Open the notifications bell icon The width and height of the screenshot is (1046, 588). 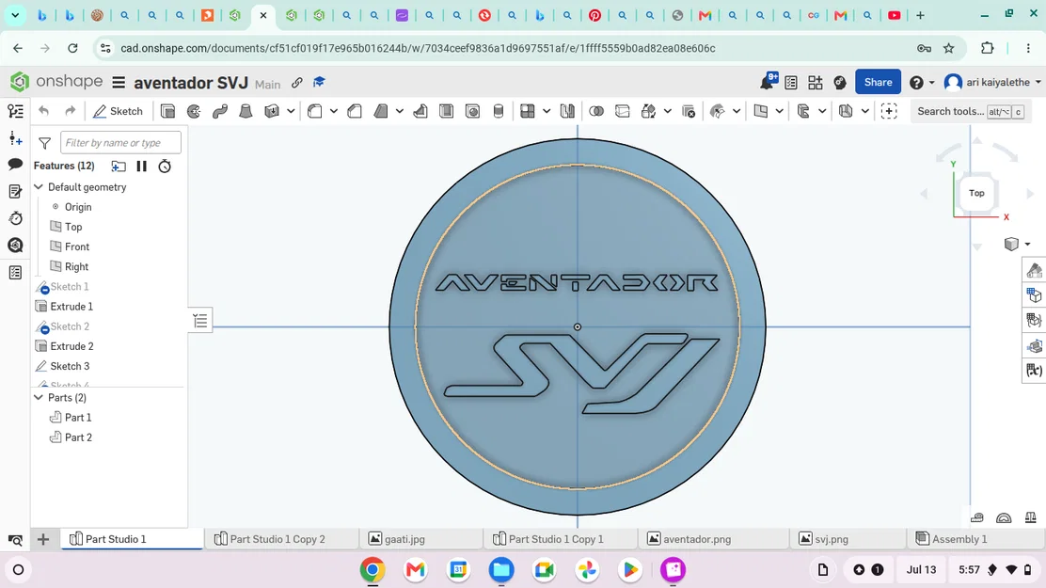coord(768,82)
